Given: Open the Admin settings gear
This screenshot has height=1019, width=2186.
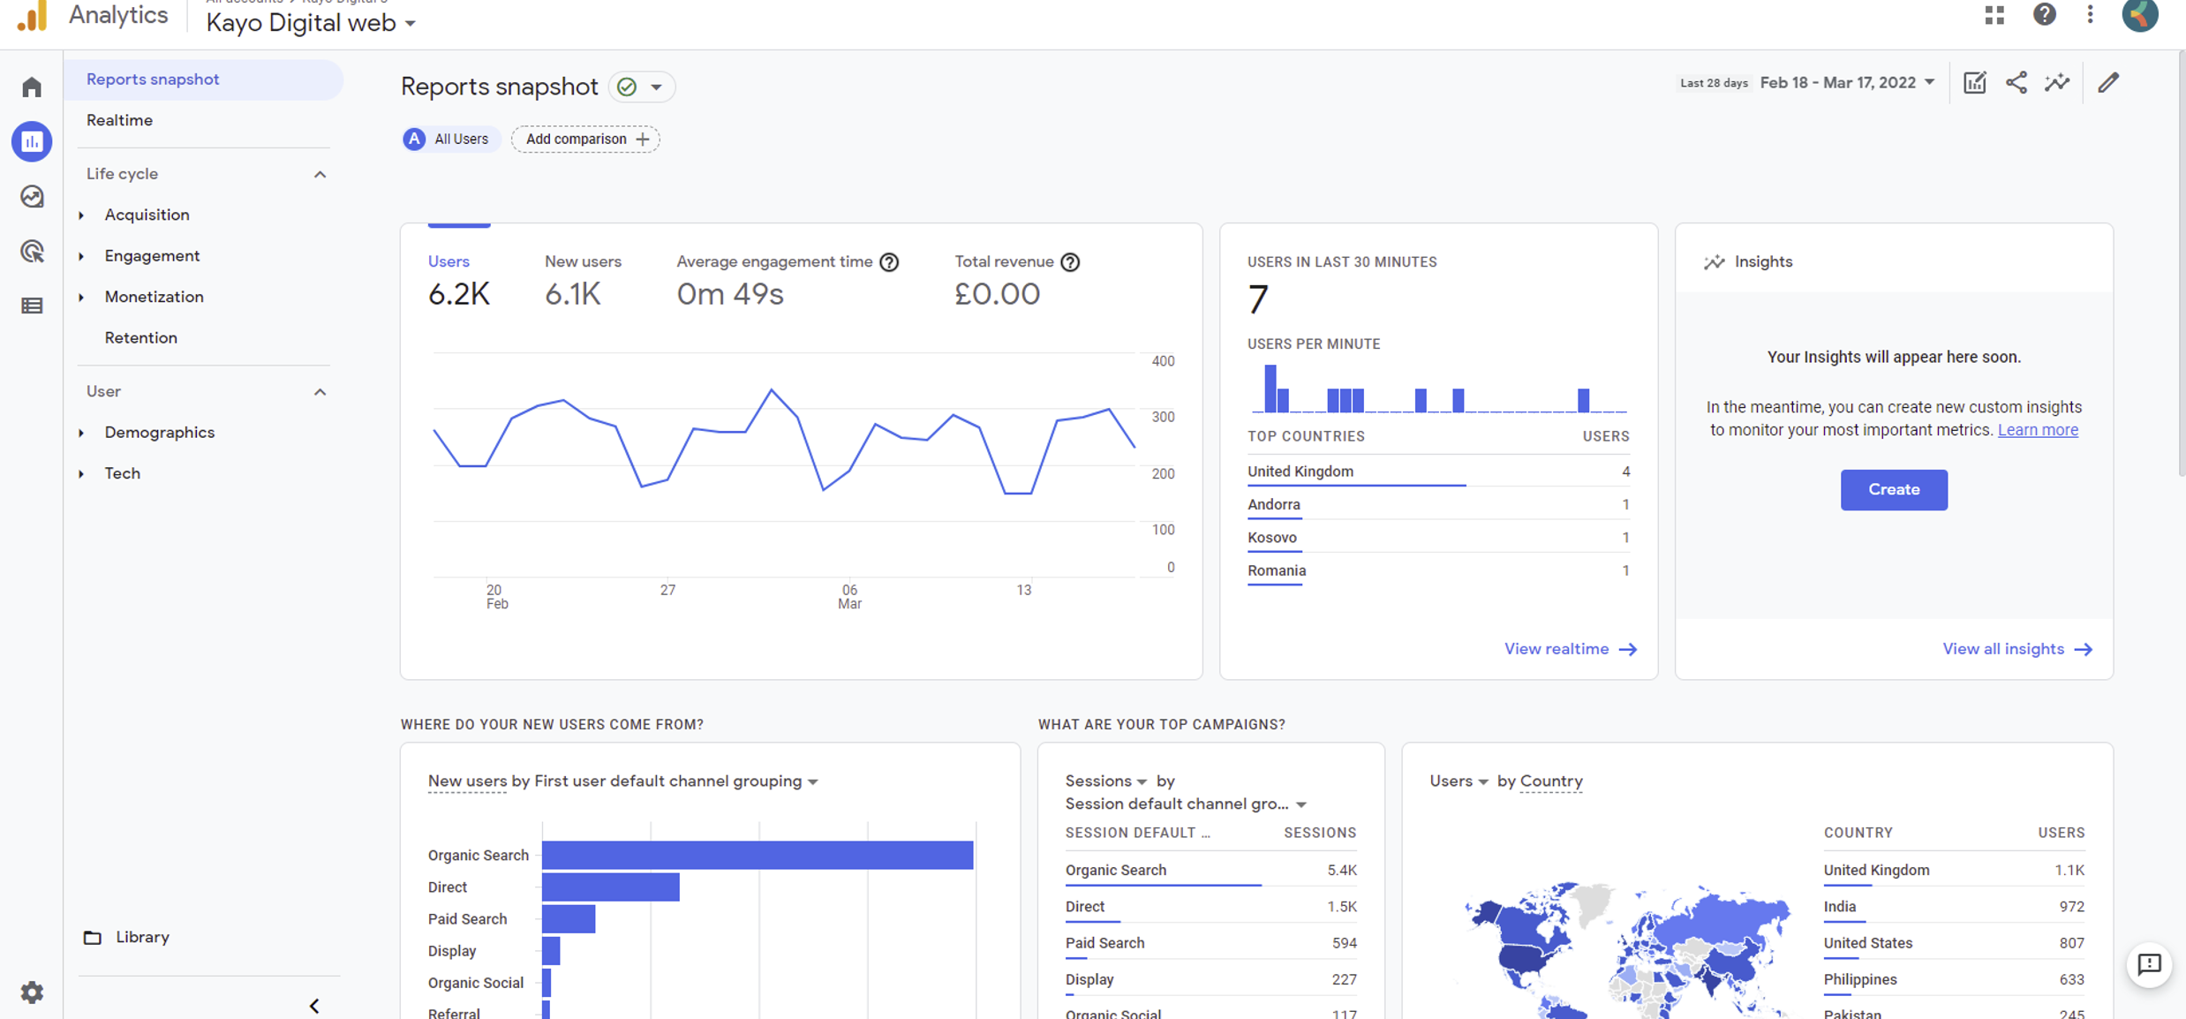Looking at the screenshot, I should tap(32, 992).
